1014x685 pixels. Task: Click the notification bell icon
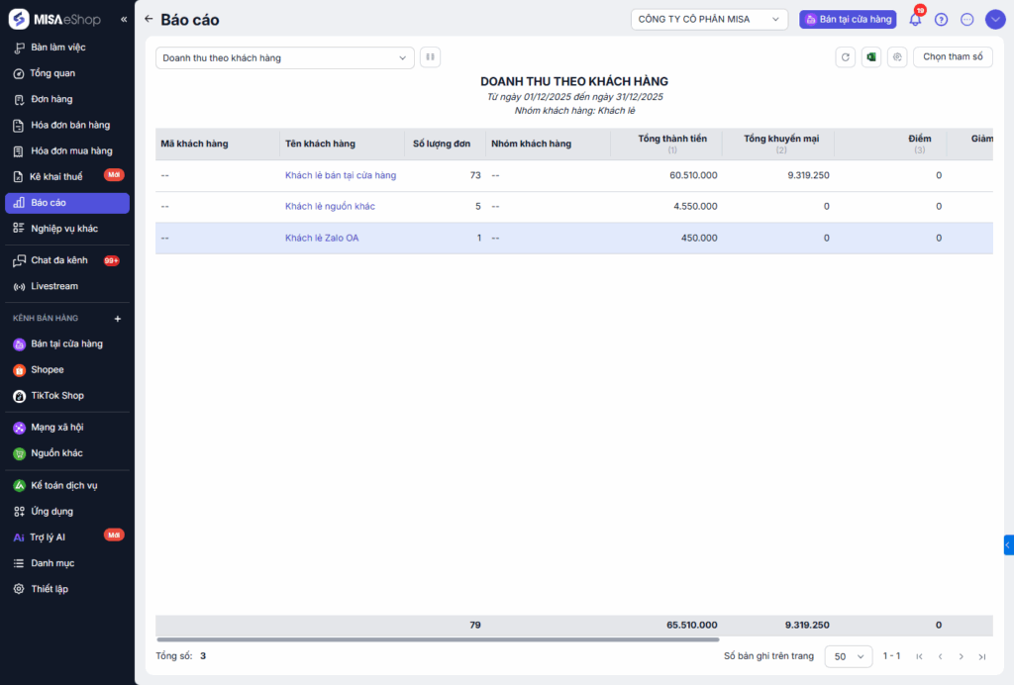[x=915, y=20]
